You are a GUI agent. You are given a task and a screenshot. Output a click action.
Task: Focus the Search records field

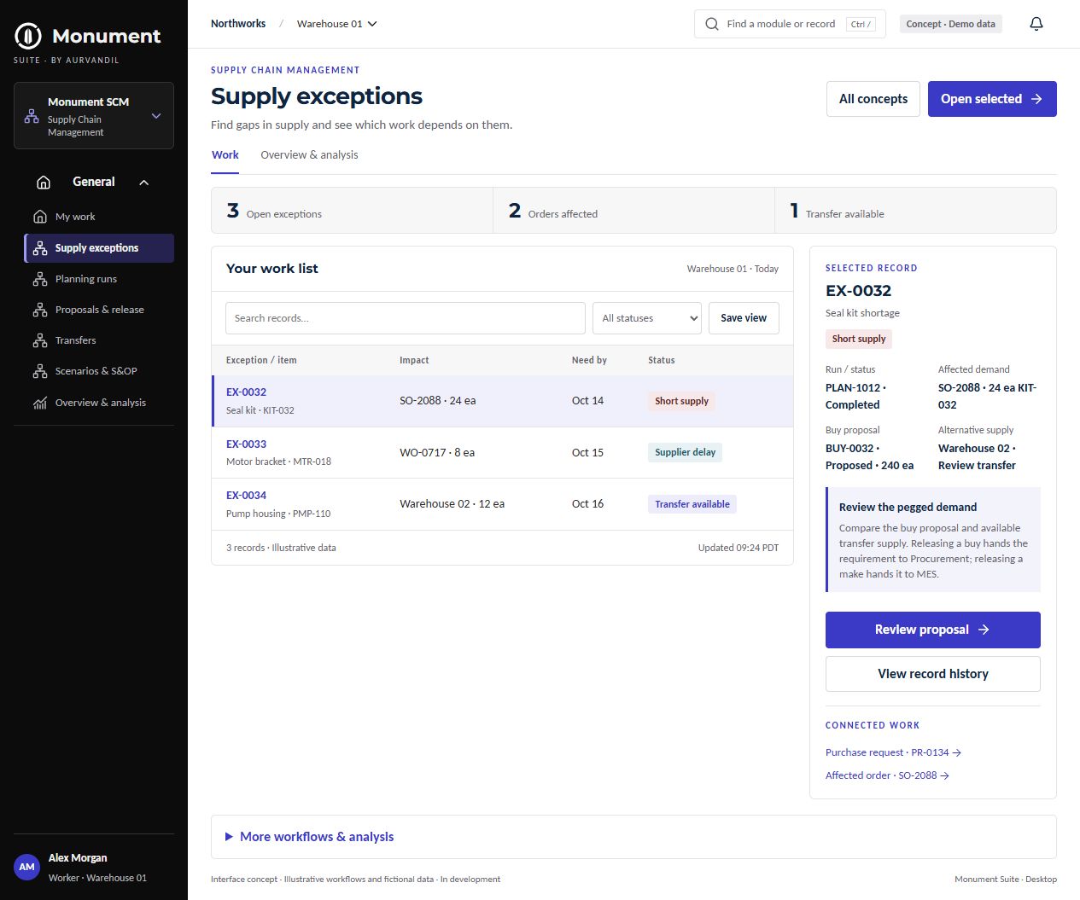(x=406, y=318)
